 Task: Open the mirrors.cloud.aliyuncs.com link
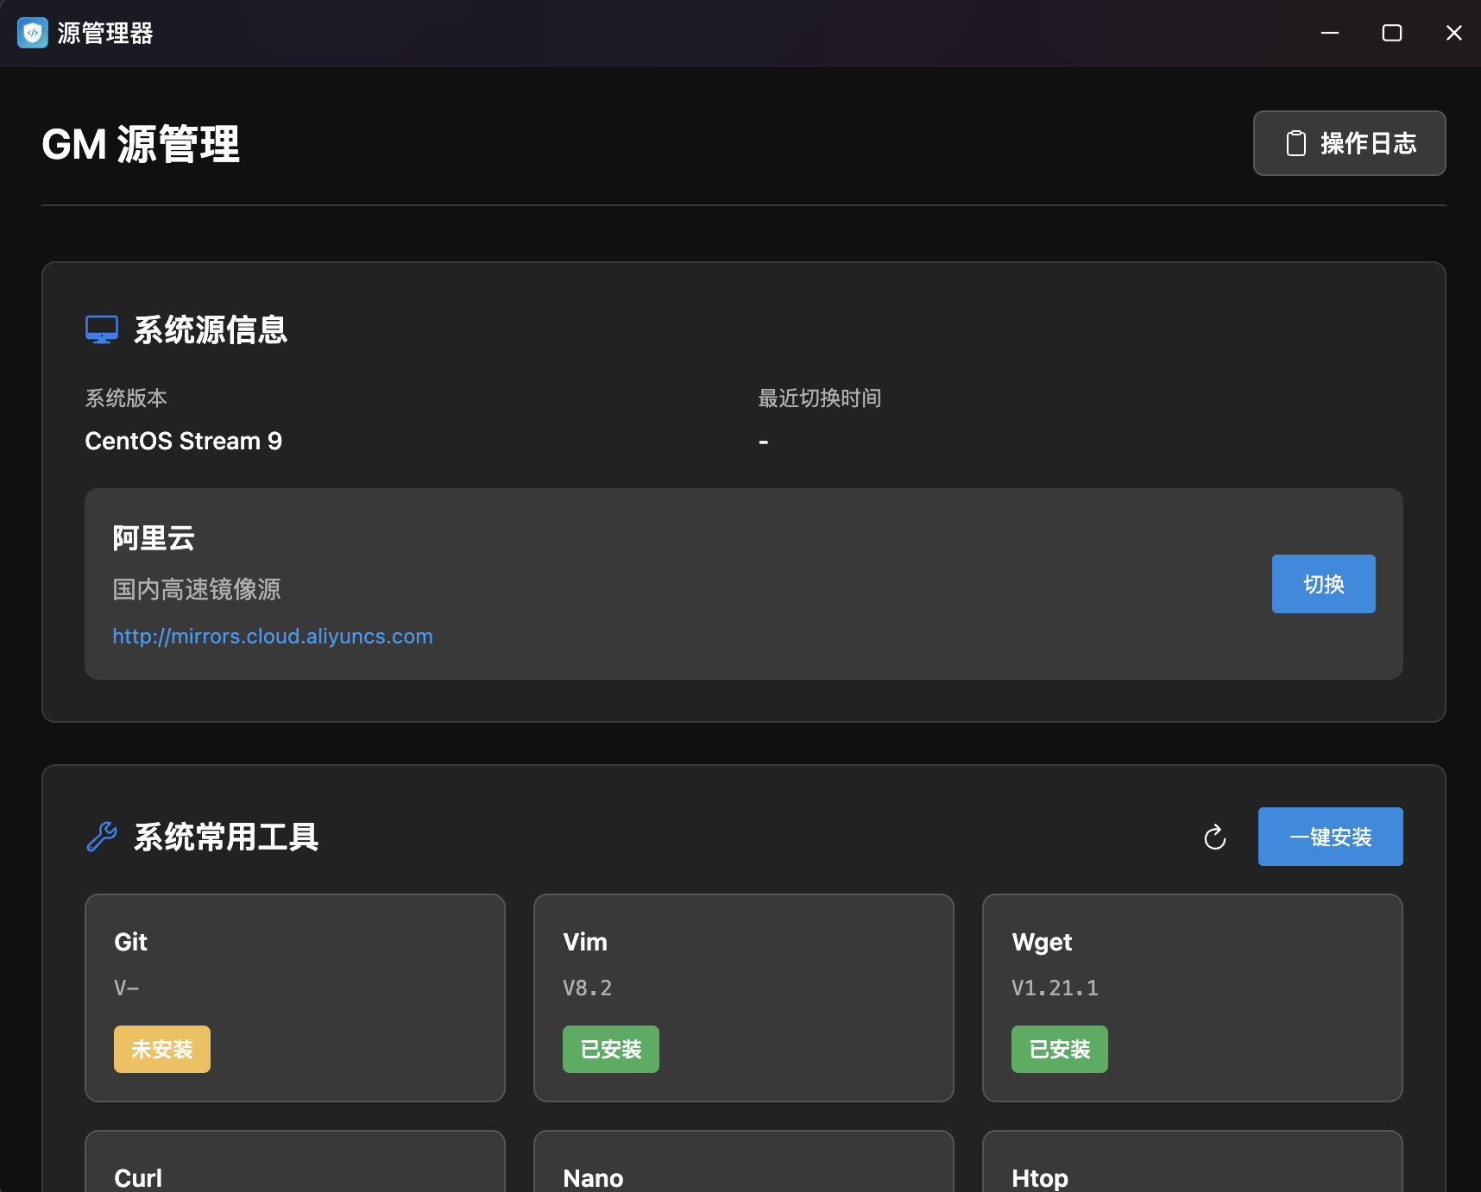point(273,637)
